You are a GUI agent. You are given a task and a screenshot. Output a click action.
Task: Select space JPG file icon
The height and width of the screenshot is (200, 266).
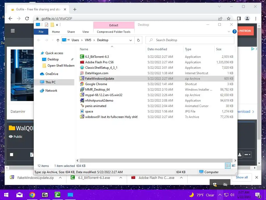[x=82, y=111]
